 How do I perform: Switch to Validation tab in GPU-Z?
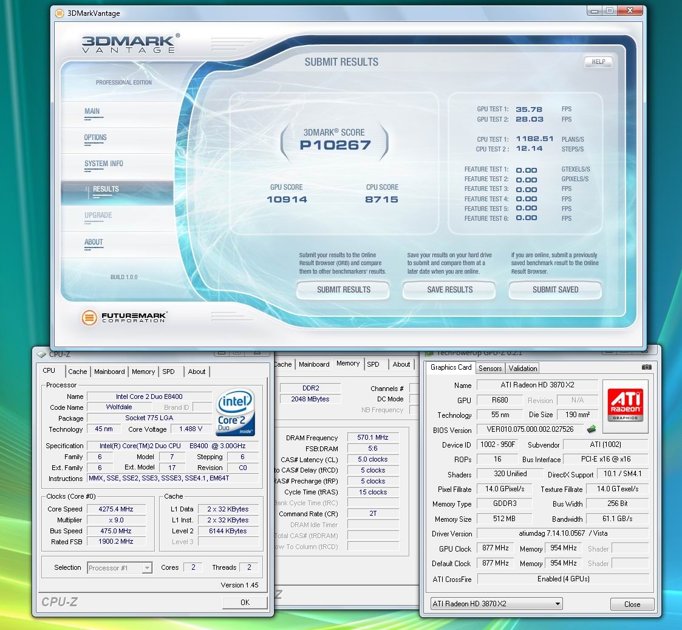522,369
